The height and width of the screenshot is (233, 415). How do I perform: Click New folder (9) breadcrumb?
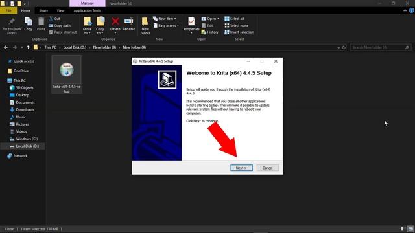pyautogui.click(x=104, y=47)
